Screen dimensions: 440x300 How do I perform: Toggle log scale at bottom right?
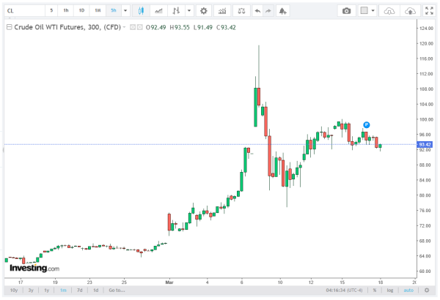(391, 290)
